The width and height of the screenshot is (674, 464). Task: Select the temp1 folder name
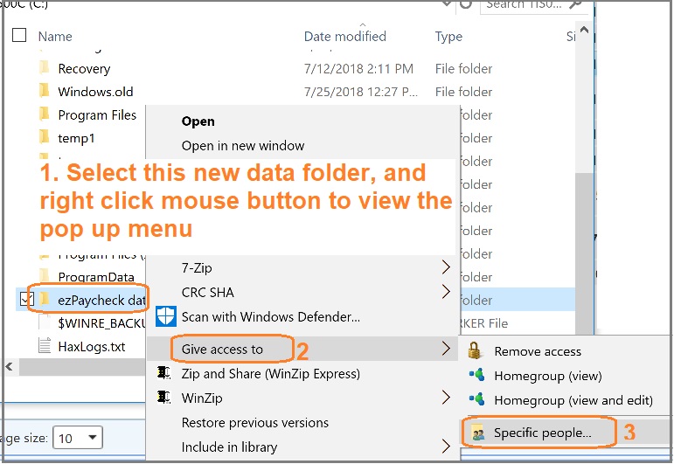(76, 138)
